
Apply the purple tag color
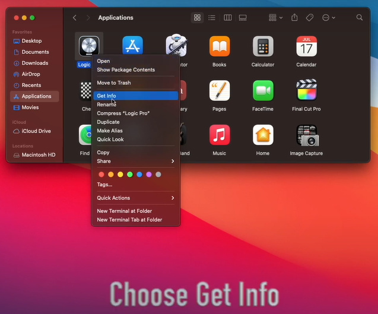(149, 175)
